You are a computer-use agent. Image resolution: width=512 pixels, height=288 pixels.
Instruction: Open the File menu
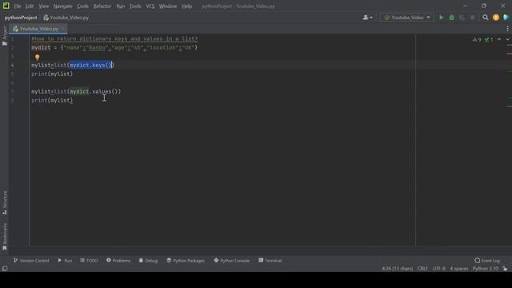pos(18,6)
